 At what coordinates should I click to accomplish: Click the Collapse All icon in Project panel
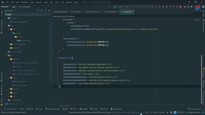(41, 11)
